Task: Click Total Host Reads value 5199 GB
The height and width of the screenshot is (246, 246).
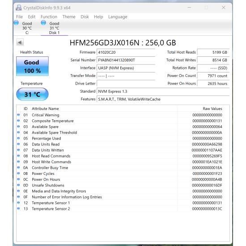Action: pyautogui.click(x=213, y=52)
